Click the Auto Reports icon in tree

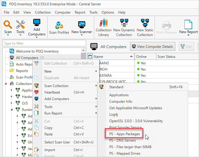(12, 64)
